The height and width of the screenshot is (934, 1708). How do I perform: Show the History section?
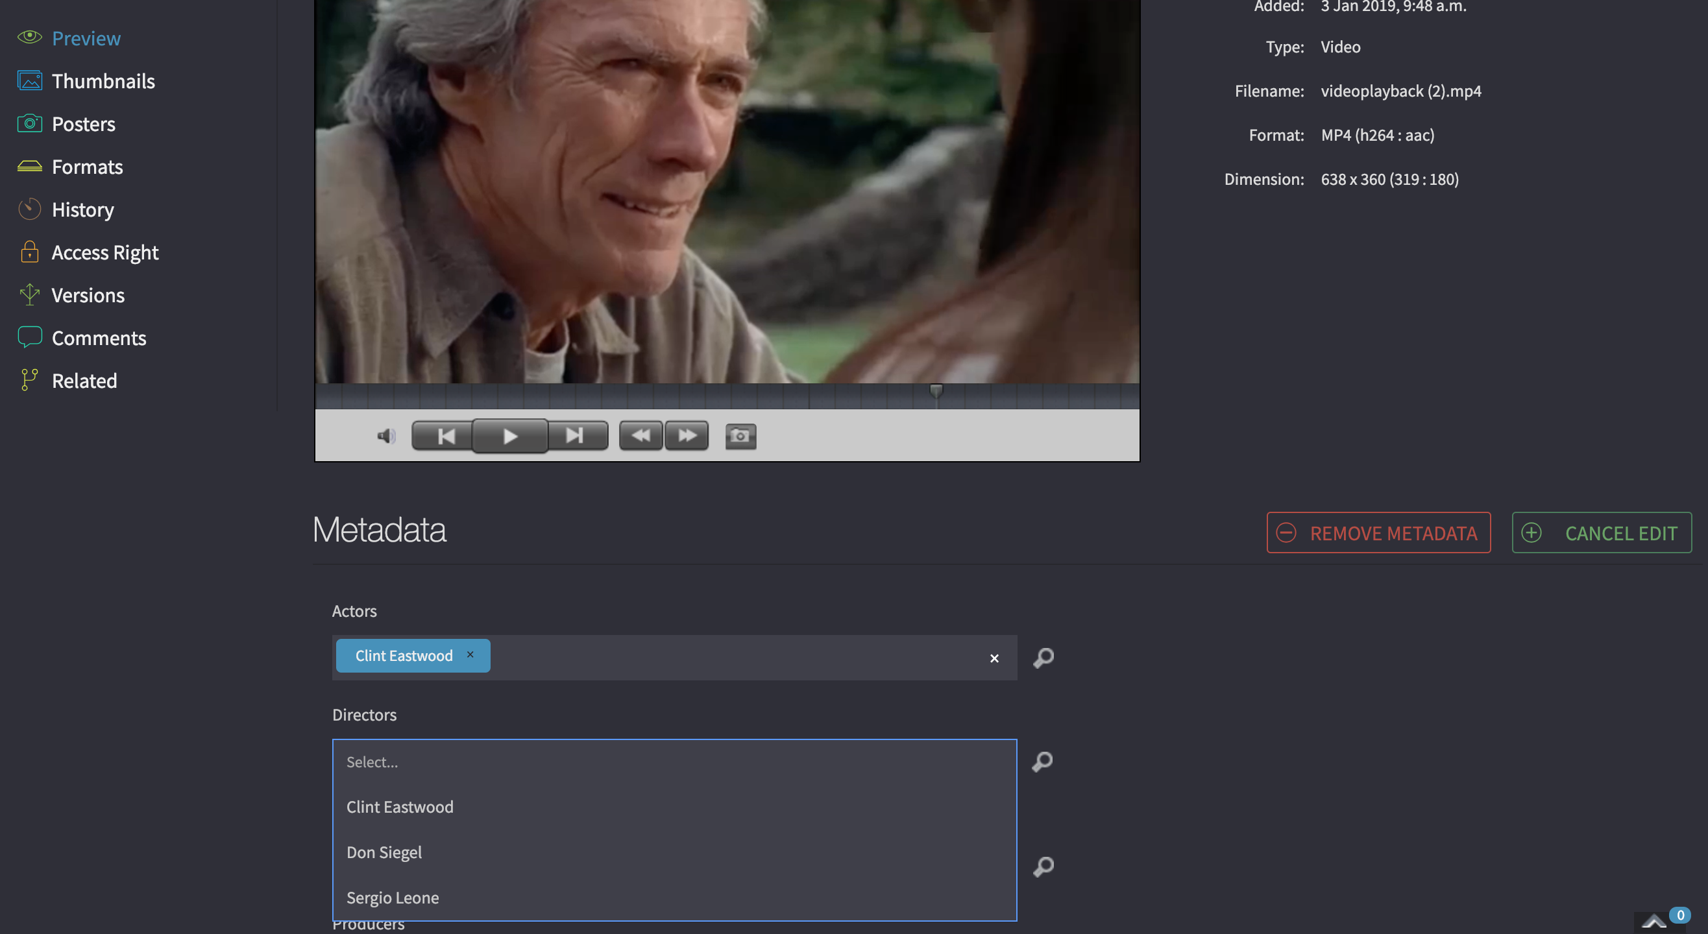[83, 210]
